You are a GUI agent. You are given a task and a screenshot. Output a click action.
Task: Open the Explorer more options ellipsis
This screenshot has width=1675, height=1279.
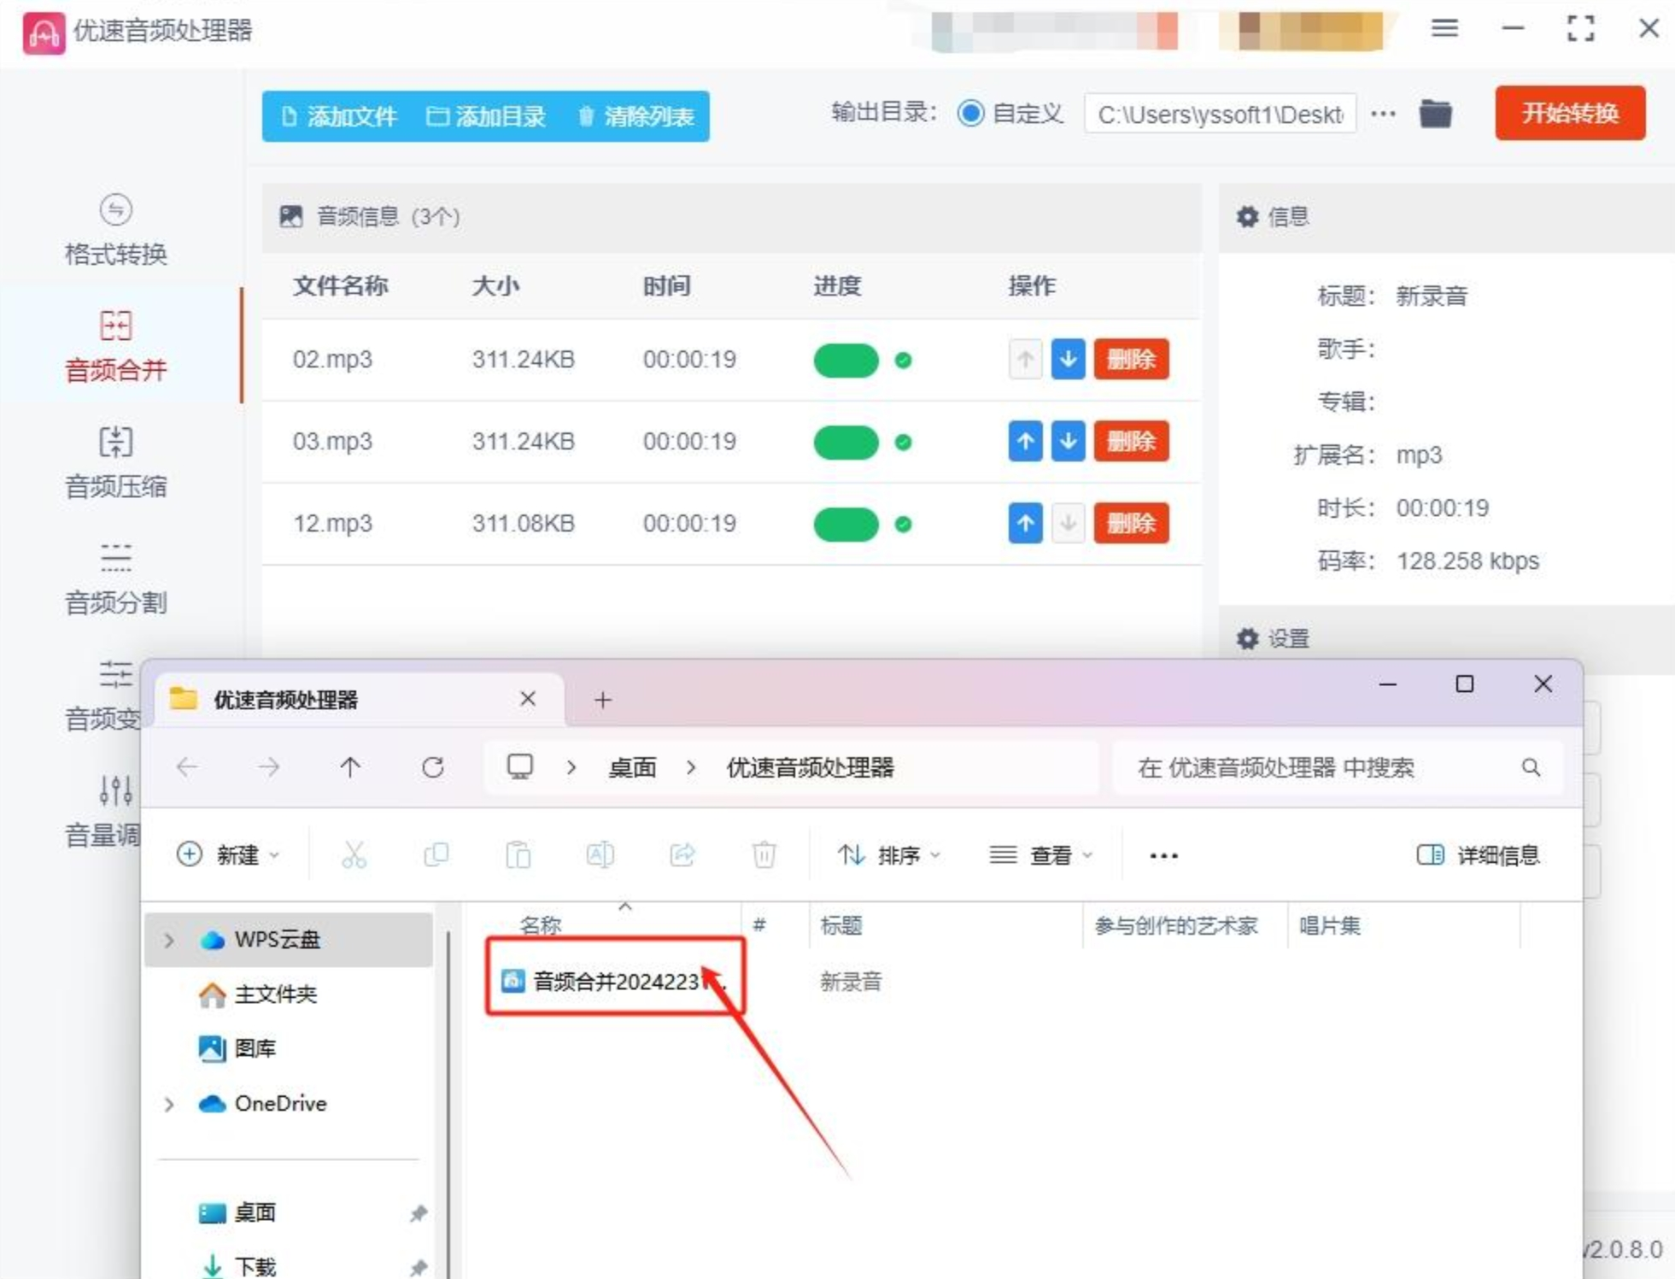point(1163,855)
